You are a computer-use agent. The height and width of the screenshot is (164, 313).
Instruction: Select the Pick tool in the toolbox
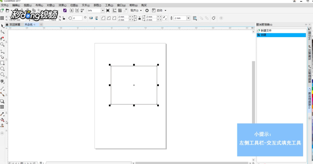(2, 26)
